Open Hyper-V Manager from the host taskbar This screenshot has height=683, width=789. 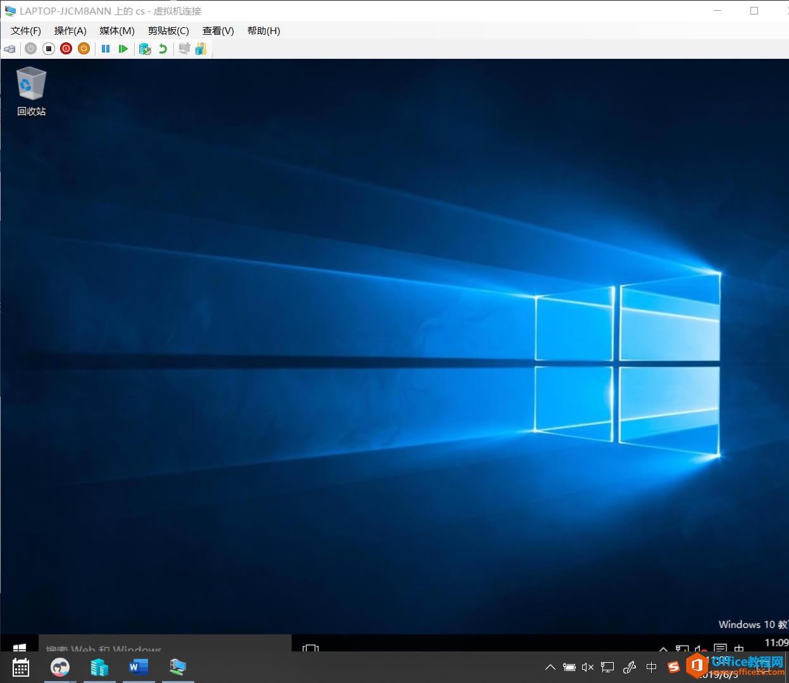[x=99, y=667]
